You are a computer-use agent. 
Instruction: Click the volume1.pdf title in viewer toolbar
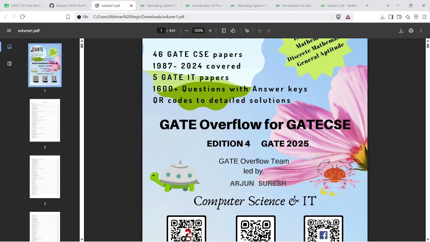(29, 31)
